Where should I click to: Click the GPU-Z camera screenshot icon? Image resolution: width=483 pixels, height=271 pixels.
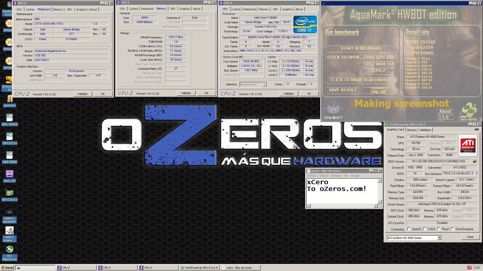[x=476, y=129]
